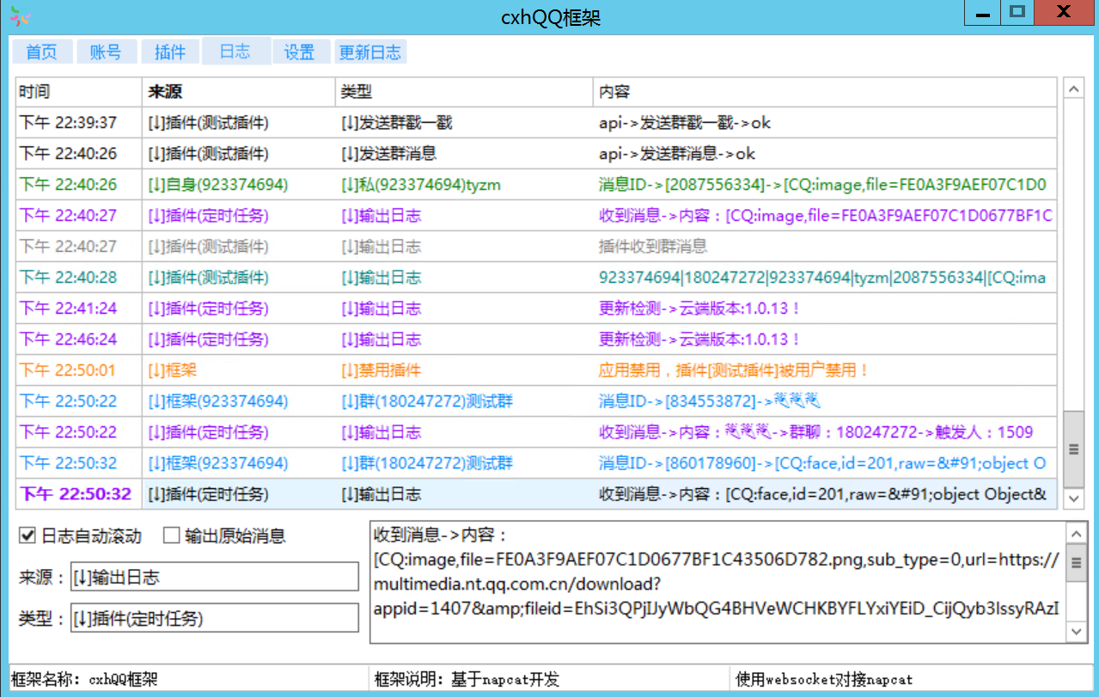The image size is (1099, 697).
Task: Disable the 日志自动滚动 checkbox
Action: [x=27, y=537]
